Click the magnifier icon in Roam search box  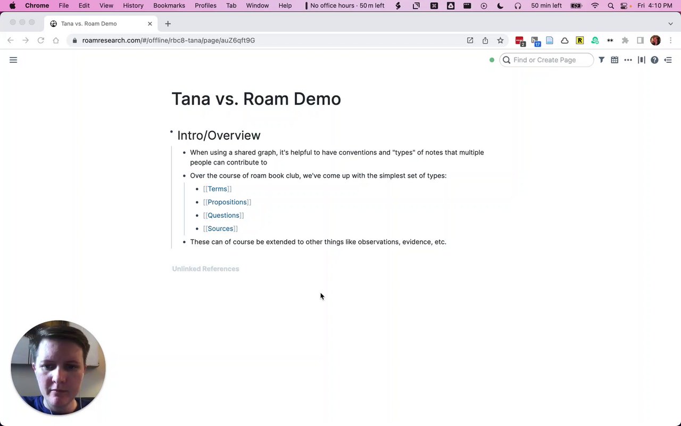(507, 60)
